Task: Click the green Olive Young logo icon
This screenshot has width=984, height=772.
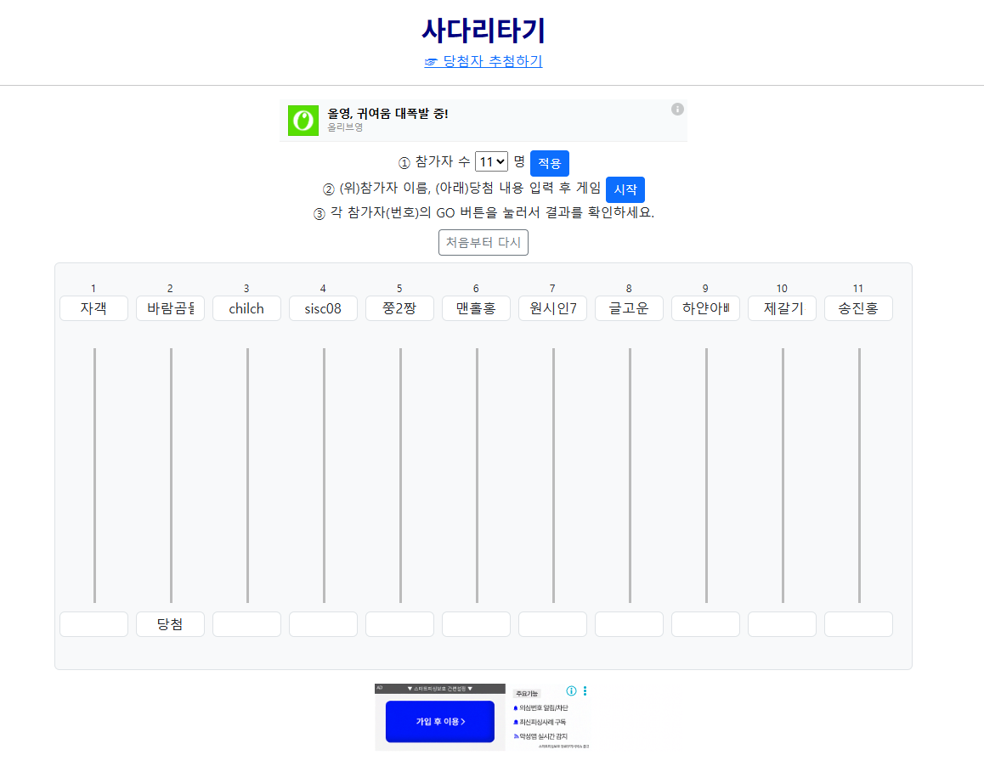Action: pos(303,121)
